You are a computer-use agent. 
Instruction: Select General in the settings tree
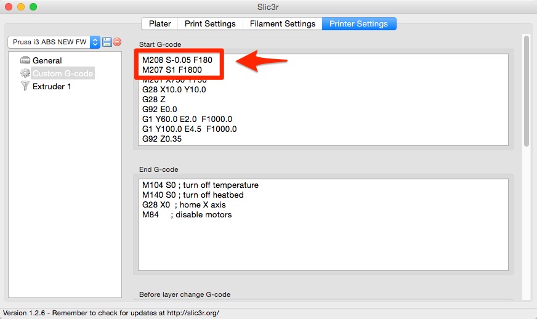(47, 60)
